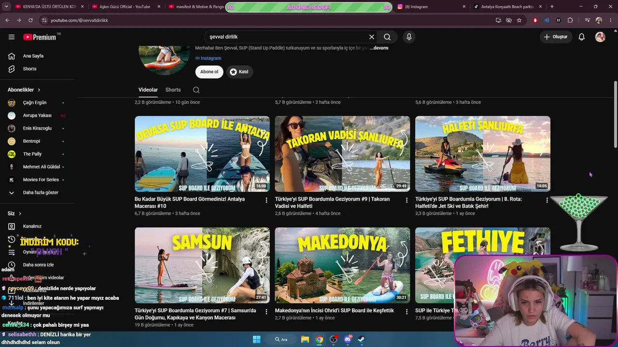Click the Katıl join button
Viewport: 618px width, 347px height.
coord(239,72)
